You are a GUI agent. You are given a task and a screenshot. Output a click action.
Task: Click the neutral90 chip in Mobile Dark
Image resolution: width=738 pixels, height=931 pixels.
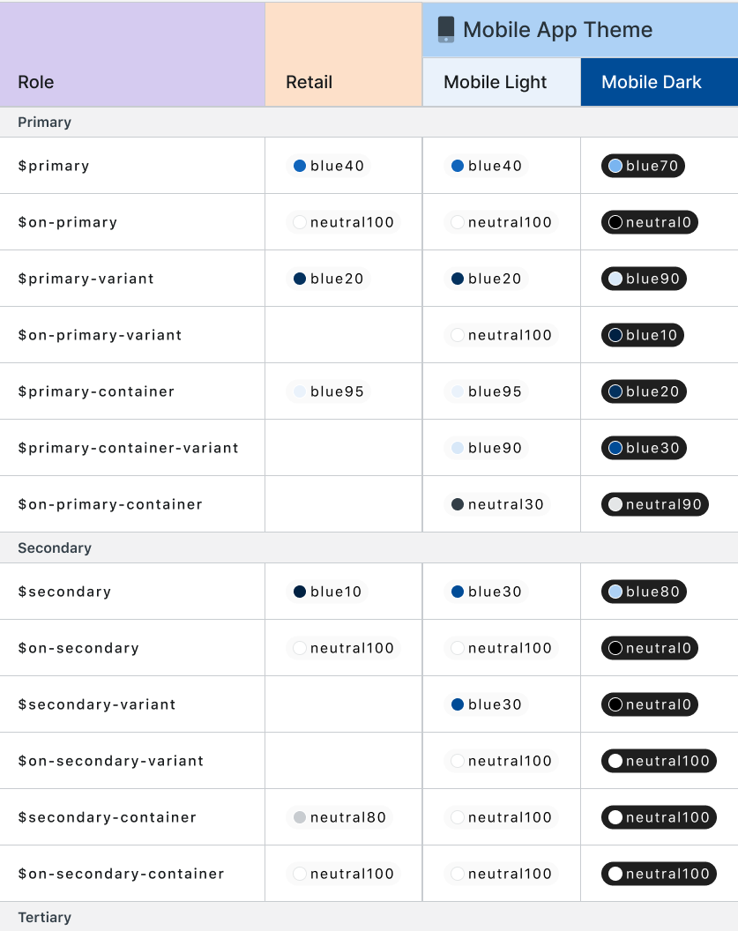655,504
